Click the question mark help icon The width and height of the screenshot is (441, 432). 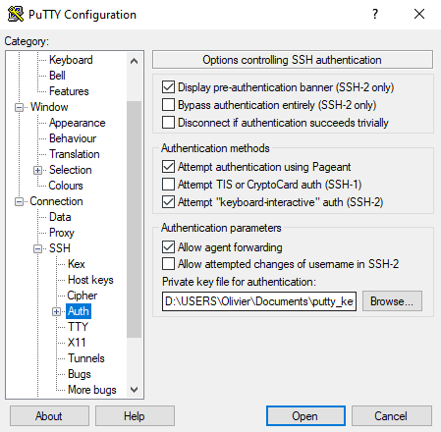tap(375, 14)
